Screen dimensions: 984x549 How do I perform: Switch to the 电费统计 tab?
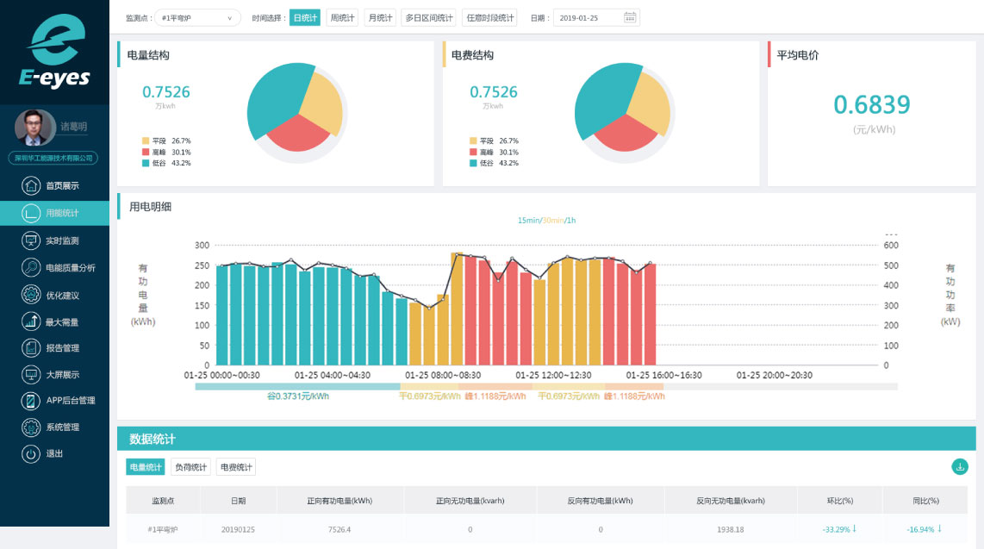point(236,467)
